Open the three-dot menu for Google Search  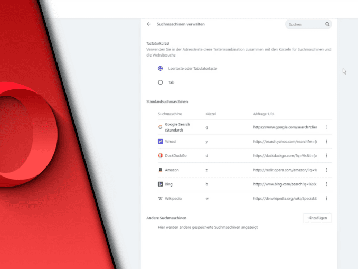(327, 127)
